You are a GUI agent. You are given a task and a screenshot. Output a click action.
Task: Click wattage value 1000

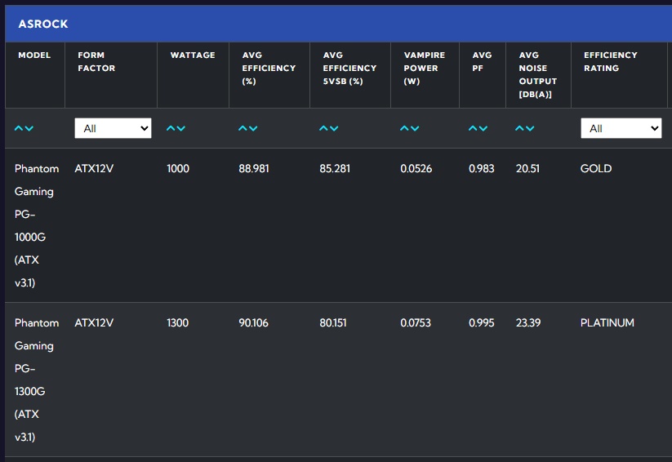(x=178, y=168)
